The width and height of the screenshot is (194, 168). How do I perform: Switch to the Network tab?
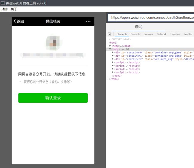pos(161,34)
